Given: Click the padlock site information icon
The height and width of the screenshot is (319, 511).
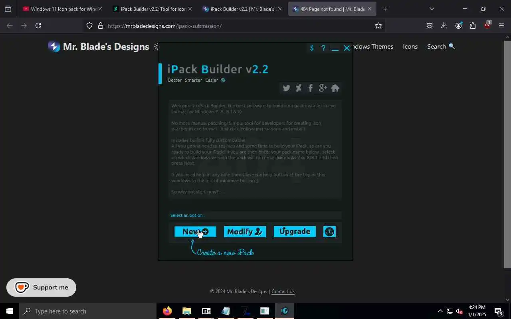Looking at the screenshot, I should 101,26.
